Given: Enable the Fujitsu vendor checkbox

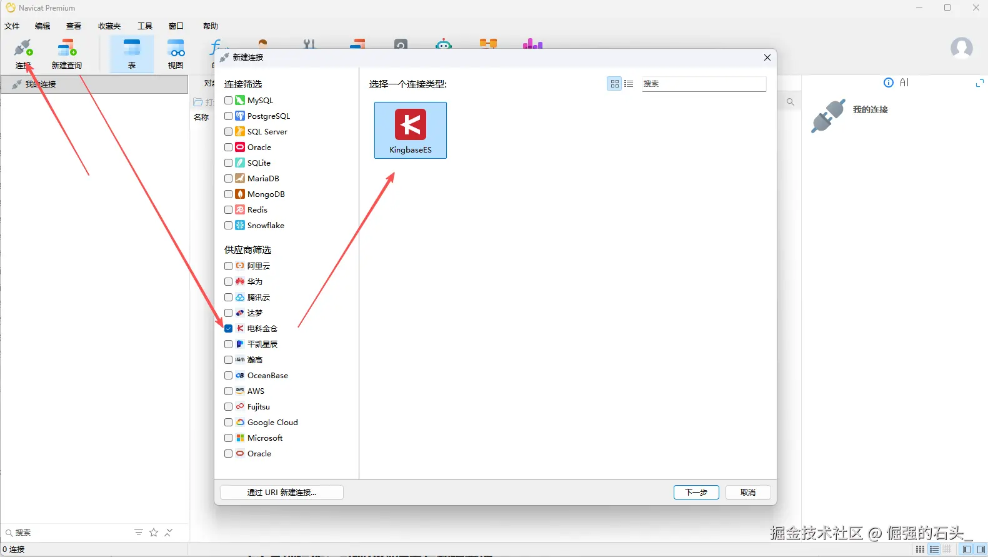Looking at the screenshot, I should pyautogui.click(x=229, y=406).
